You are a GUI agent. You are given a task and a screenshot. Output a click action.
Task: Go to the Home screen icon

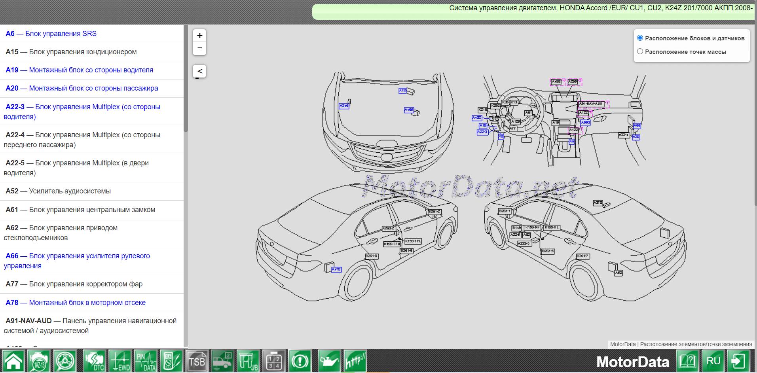pyautogui.click(x=13, y=361)
